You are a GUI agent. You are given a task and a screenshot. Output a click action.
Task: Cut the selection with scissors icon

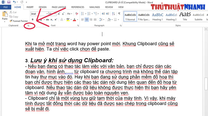(11, 12)
